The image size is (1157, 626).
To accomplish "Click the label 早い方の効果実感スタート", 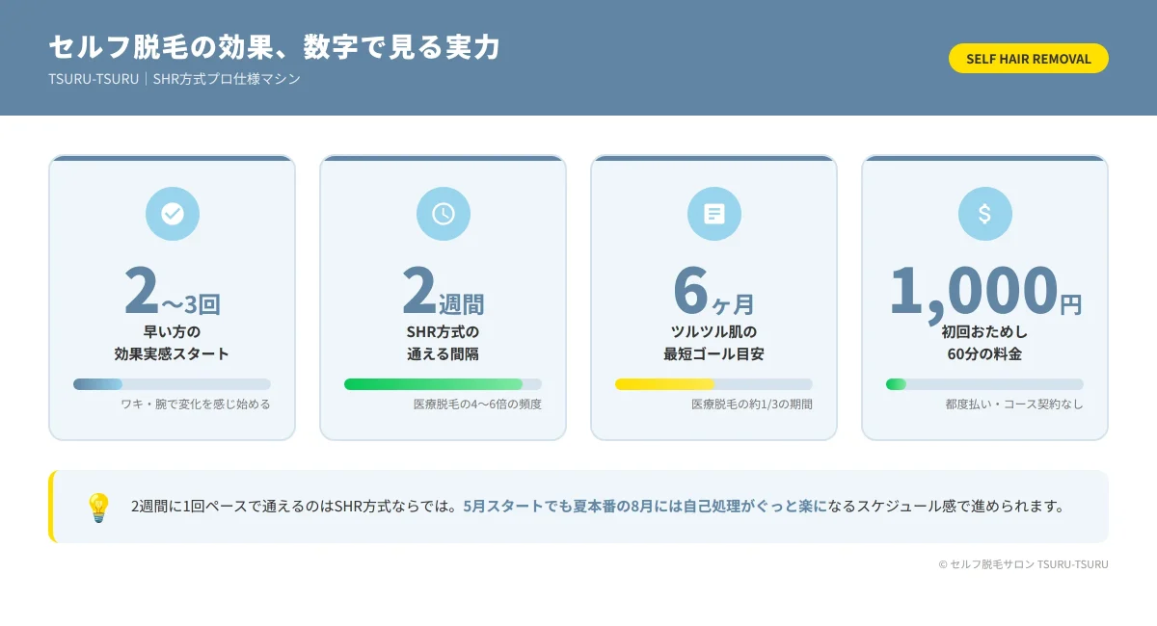I will coord(172,343).
